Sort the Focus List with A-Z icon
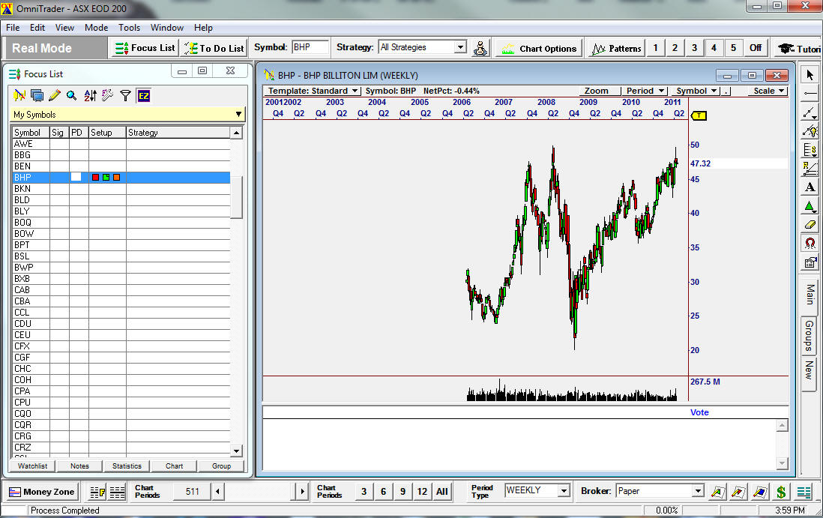This screenshot has width=823, height=518. pos(90,95)
